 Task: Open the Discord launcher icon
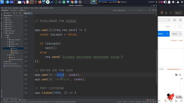click(68, 2)
